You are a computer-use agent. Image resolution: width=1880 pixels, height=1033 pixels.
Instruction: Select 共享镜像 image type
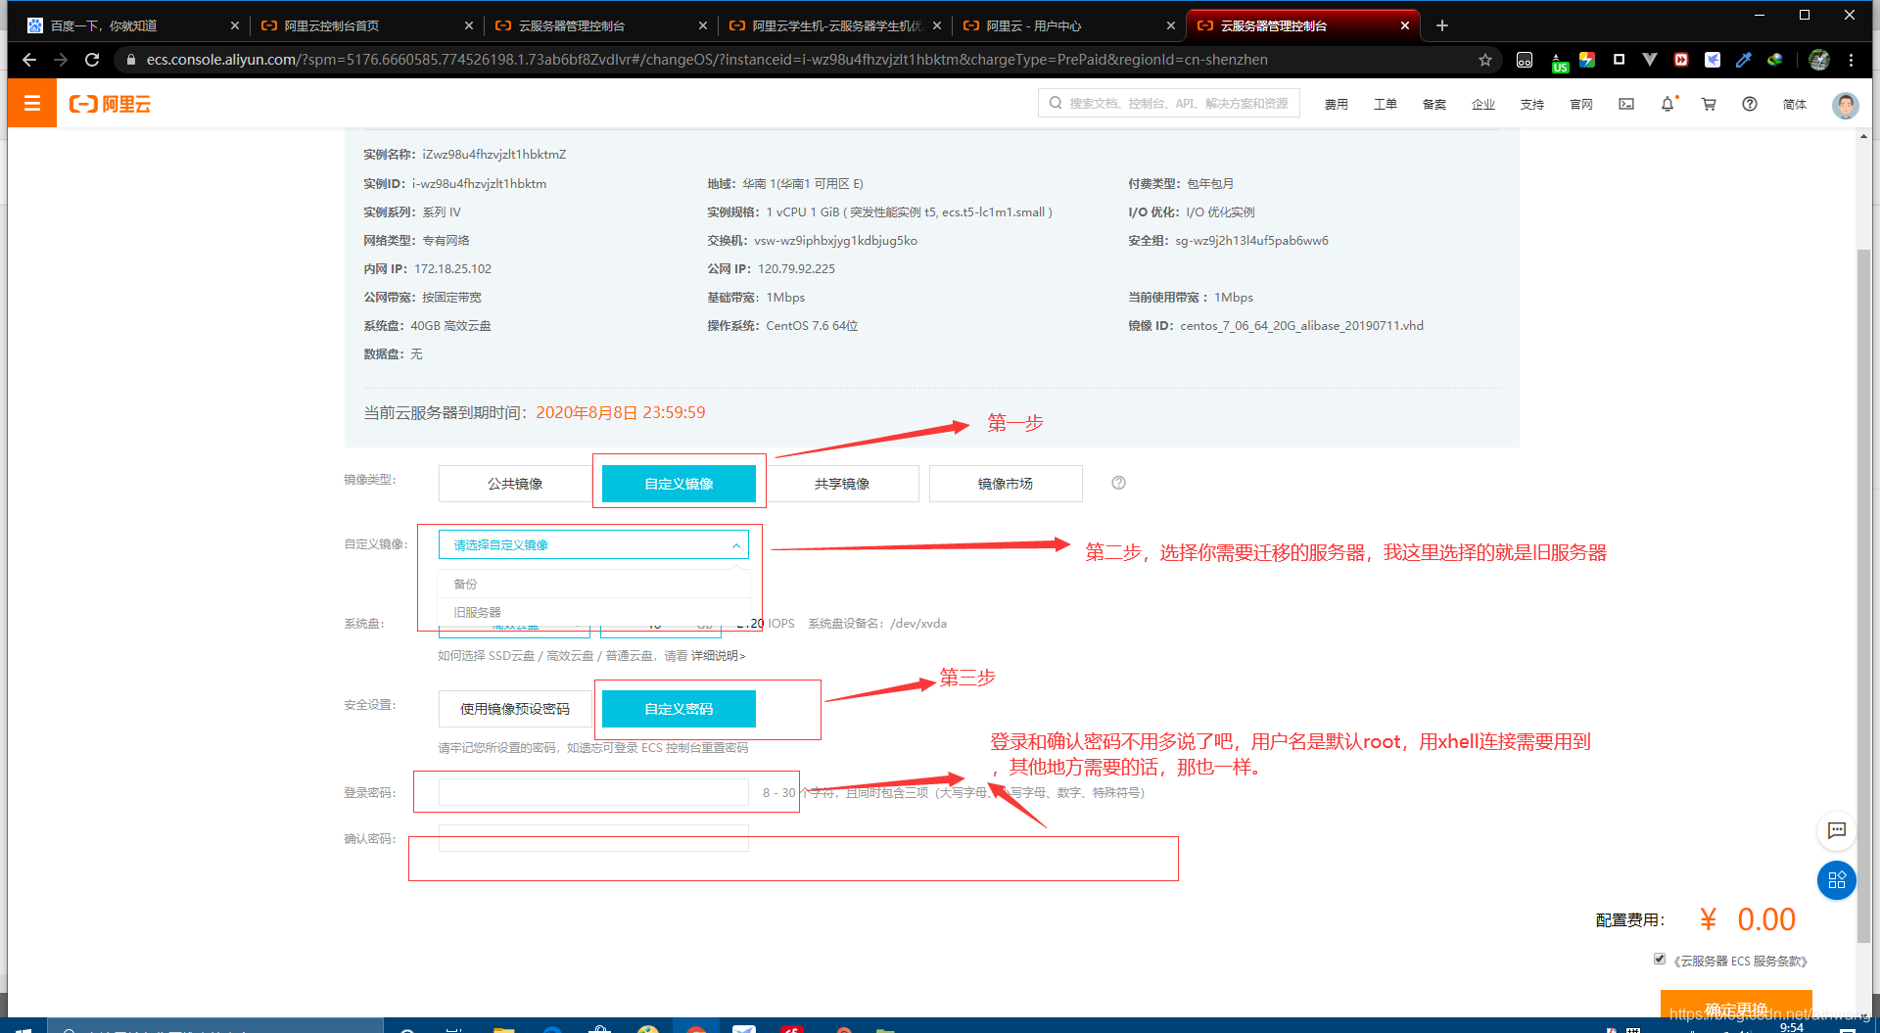coord(842,484)
